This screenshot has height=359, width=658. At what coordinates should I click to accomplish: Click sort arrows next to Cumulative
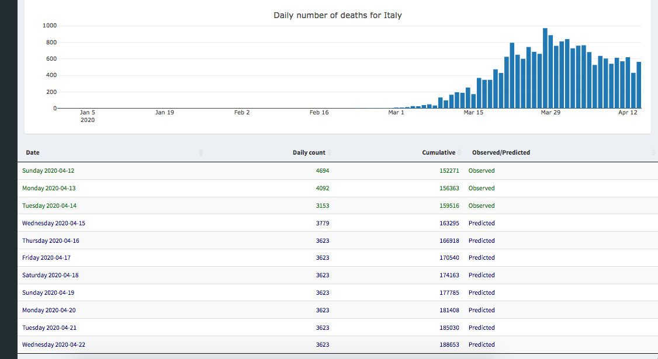(459, 153)
